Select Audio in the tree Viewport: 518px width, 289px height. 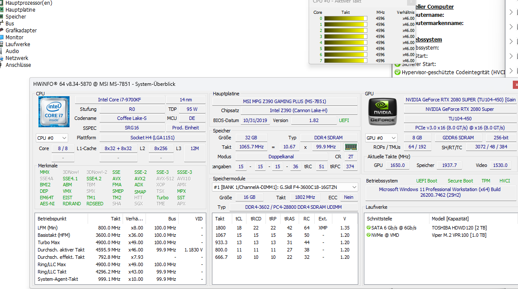click(x=12, y=51)
